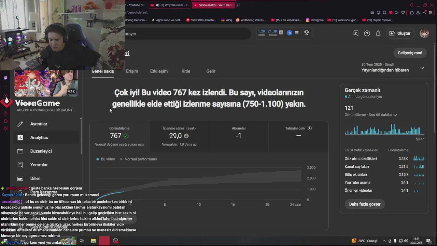Select the Aboneler metric card
This screenshot has height=246, width=437.
(x=239, y=136)
